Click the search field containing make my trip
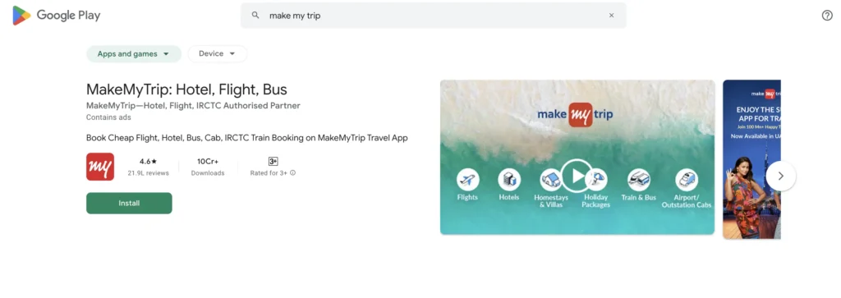841x298 pixels. (x=434, y=16)
